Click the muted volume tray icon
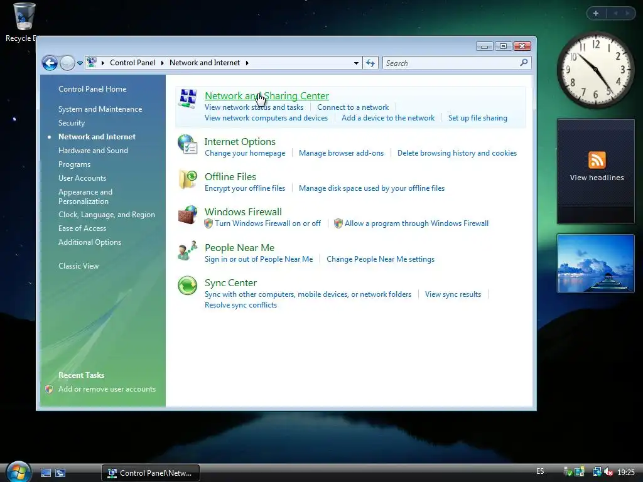The height and width of the screenshot is (482, 643). 608,472
